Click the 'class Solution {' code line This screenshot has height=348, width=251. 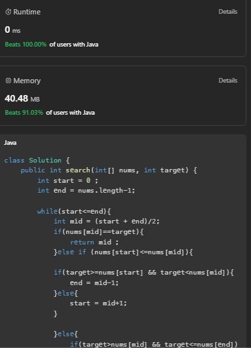tap(37, 161)
